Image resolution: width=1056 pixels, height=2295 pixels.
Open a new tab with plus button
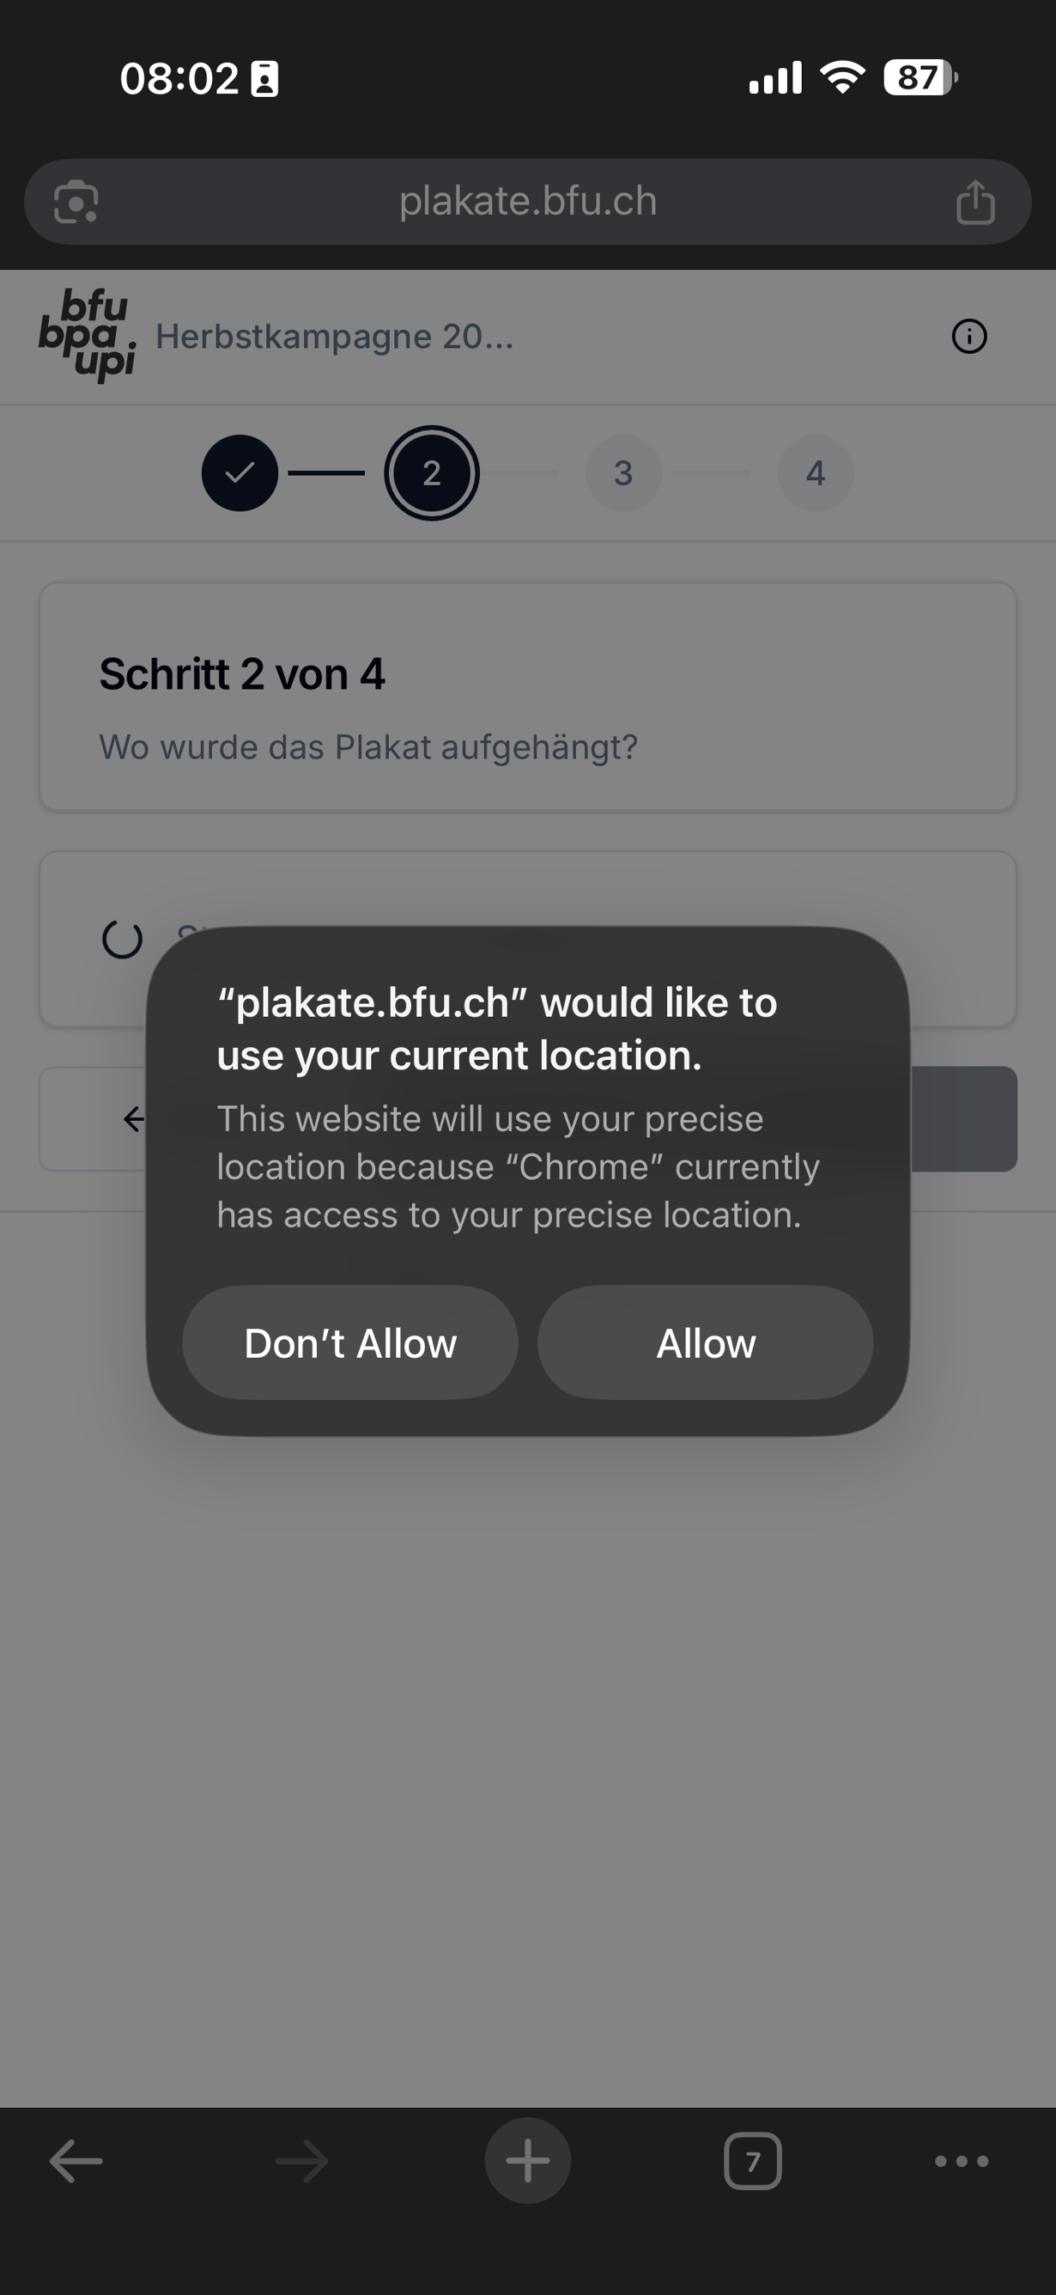[x=527, y=2160]
